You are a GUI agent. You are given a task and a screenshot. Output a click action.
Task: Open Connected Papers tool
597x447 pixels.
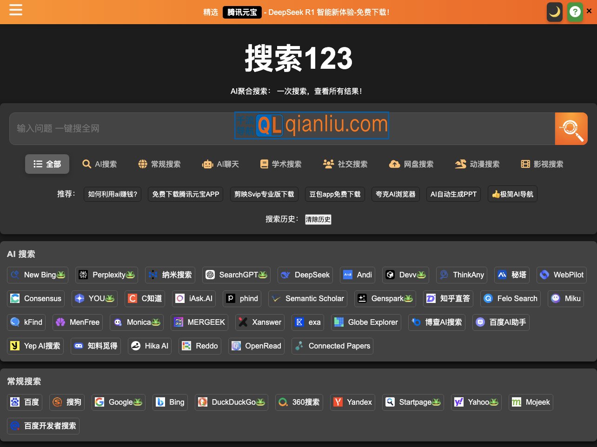(332, 346)
